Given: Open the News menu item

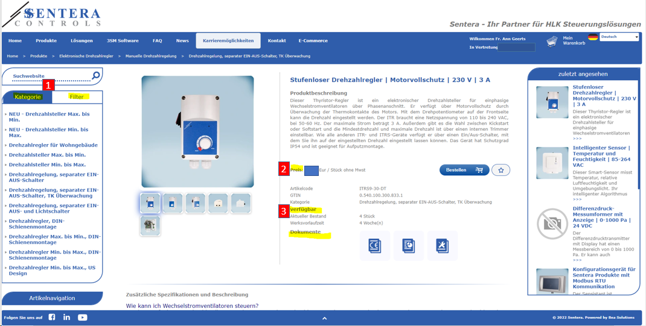Looking at the screenshot, I should coord(182,41).
